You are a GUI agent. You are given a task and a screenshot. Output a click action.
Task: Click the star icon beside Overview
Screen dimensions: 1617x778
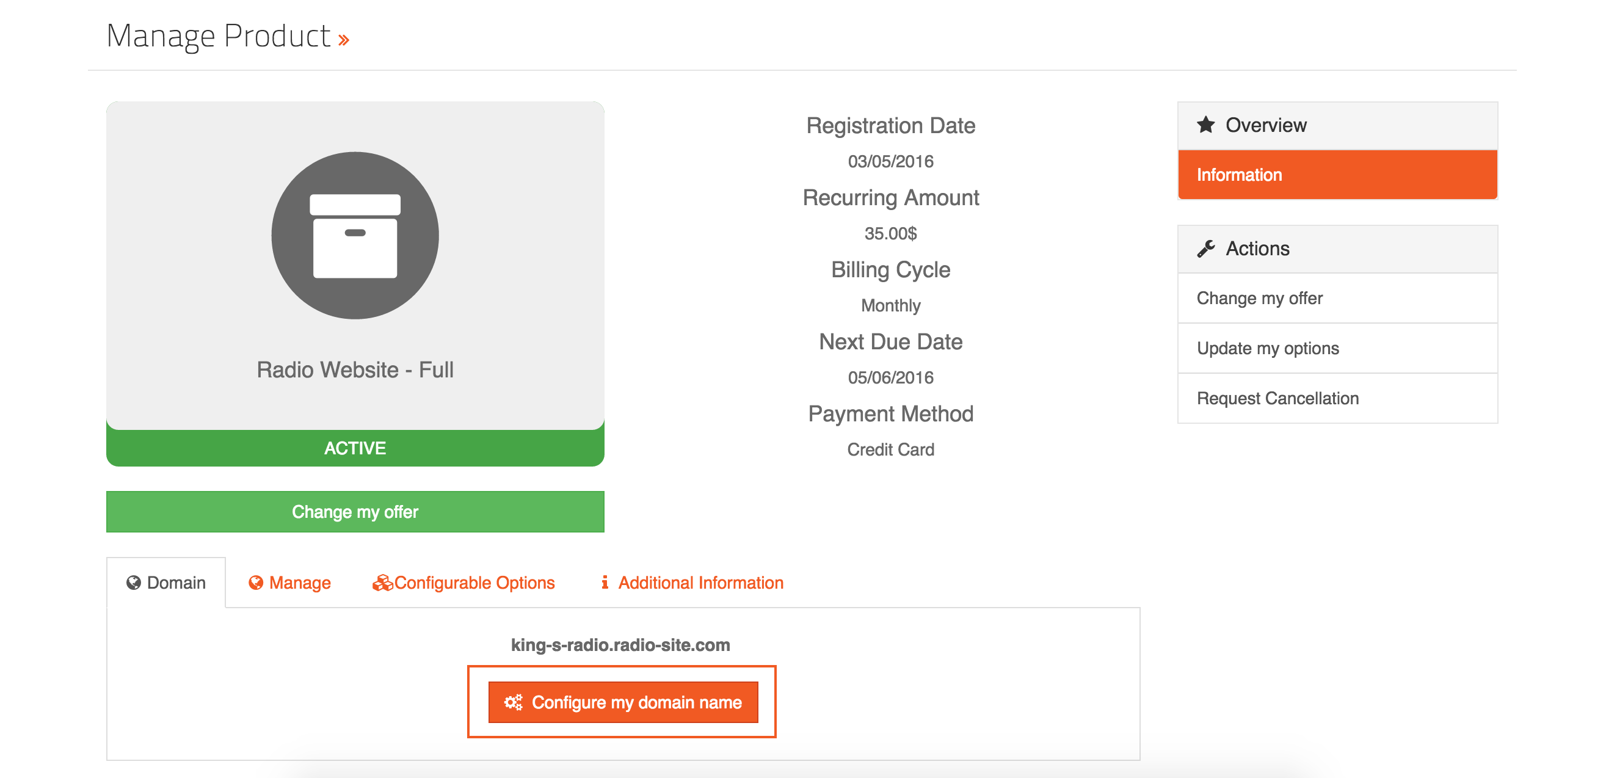click(x=1205, y=125)
